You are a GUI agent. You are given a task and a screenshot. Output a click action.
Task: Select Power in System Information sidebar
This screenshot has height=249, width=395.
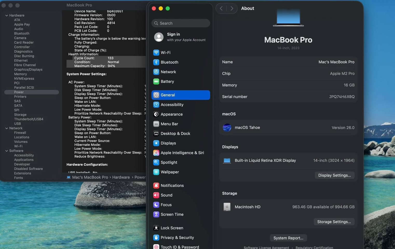click(x=19, y=92)
